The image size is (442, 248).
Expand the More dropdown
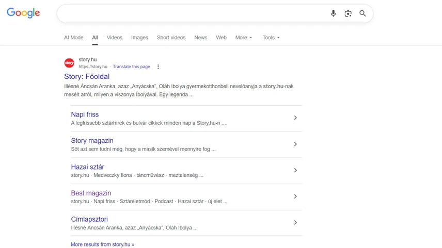click(244, 38)
